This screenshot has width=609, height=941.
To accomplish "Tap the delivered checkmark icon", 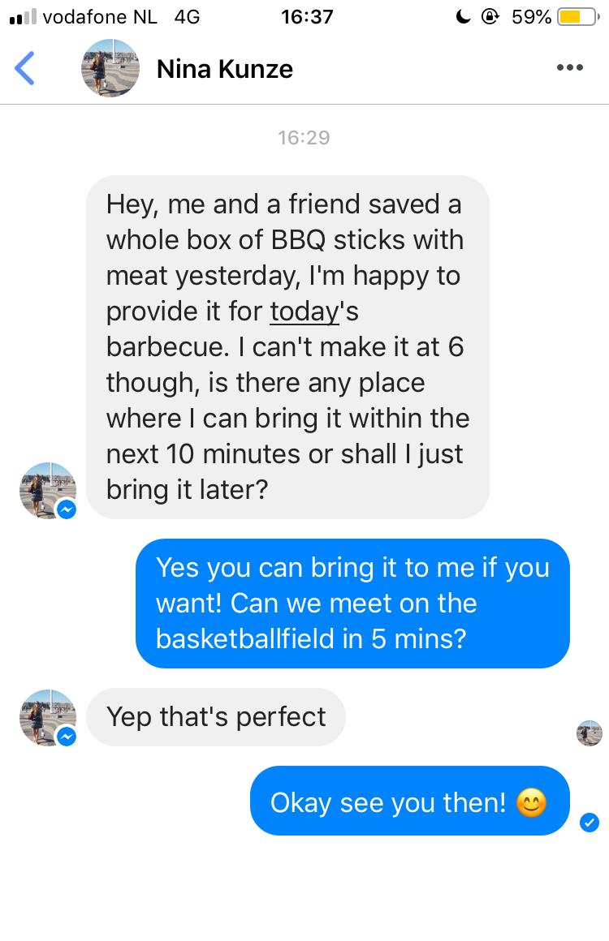I will click(x=590, y=823).
